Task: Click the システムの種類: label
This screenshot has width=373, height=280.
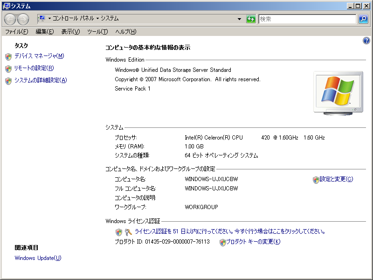Action: click(x=132, y=155)
